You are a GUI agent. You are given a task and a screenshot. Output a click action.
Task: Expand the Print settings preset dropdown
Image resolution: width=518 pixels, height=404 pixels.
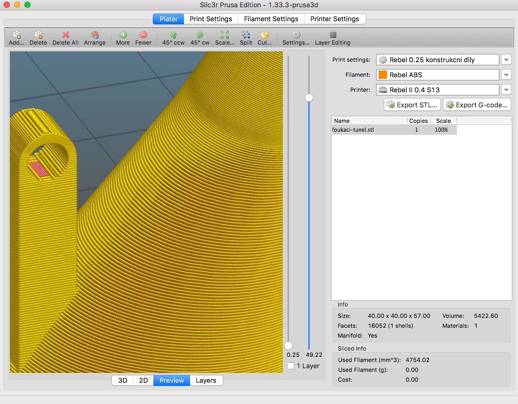click(506, 60)
